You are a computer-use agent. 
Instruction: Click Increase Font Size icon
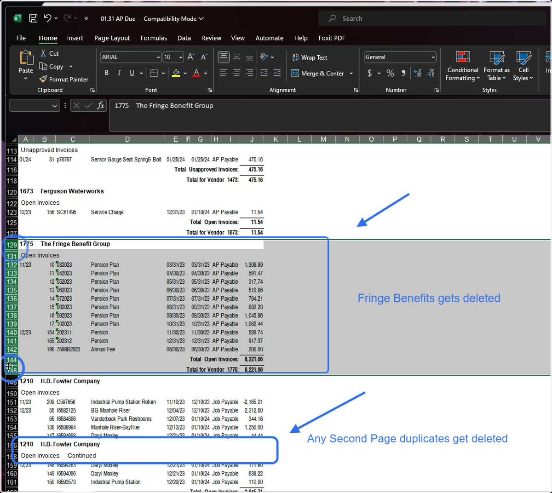click(x=191, y=57)
